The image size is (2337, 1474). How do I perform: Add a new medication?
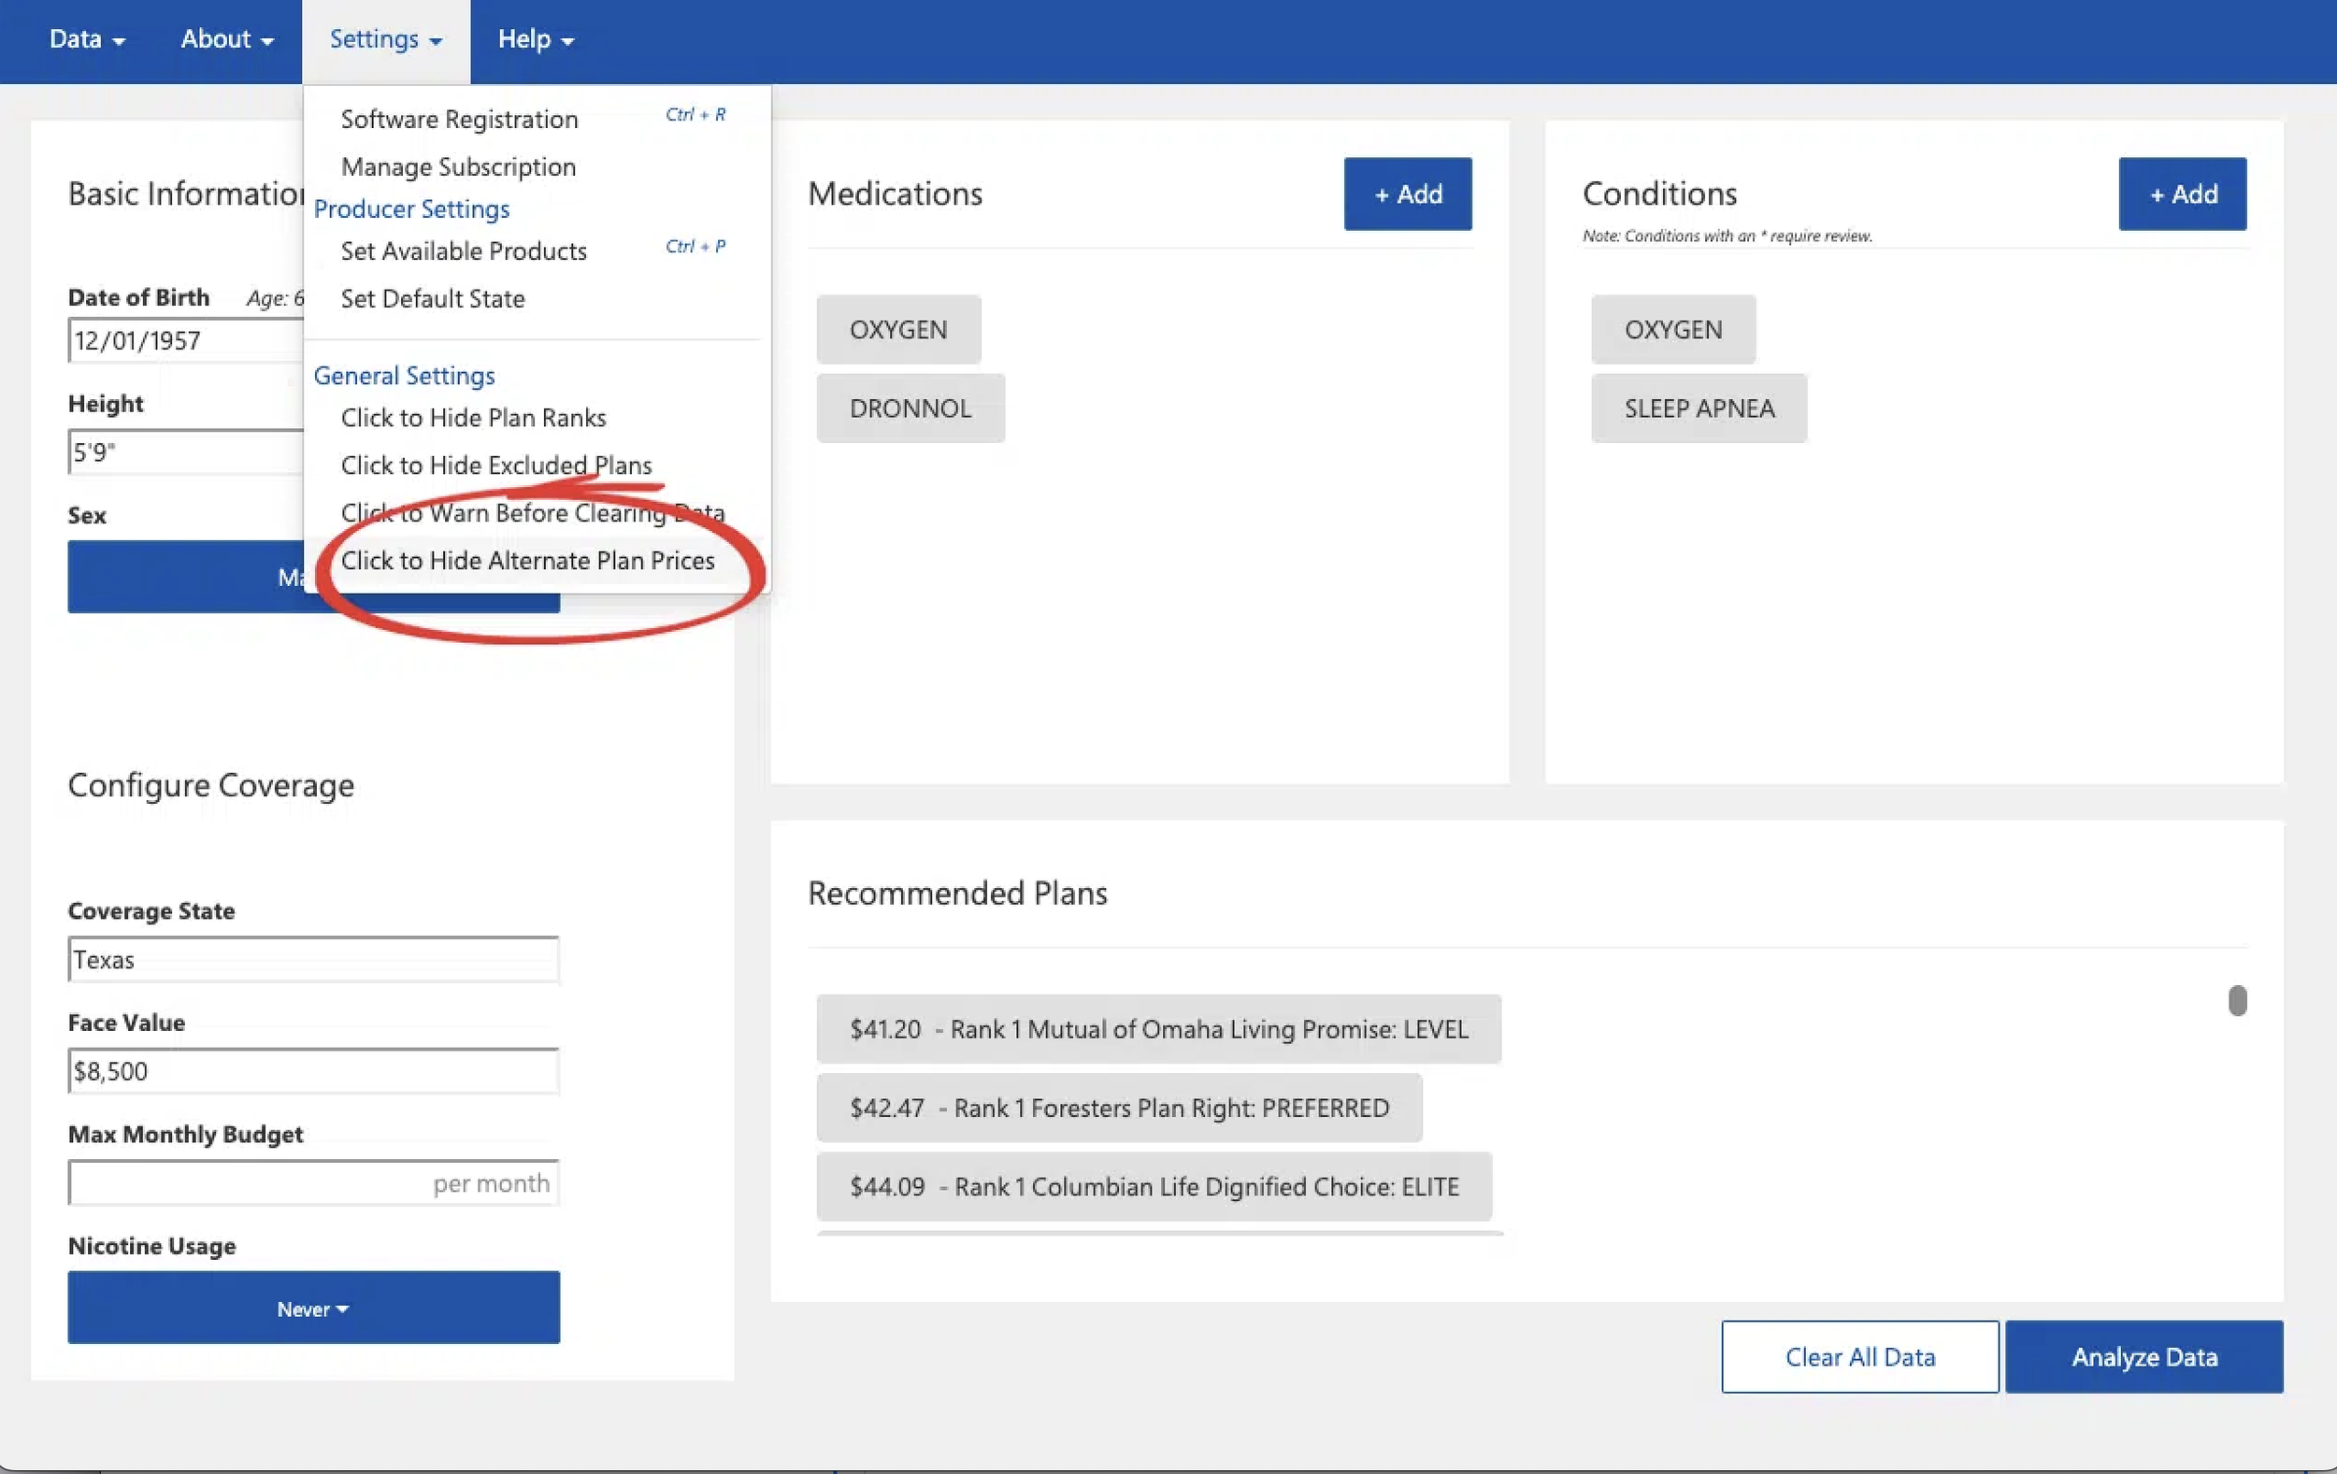[1406, 194]
